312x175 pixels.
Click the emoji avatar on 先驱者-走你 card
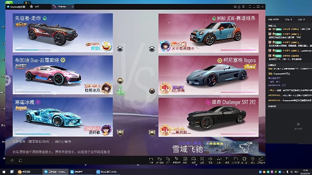tap(107, 46)
